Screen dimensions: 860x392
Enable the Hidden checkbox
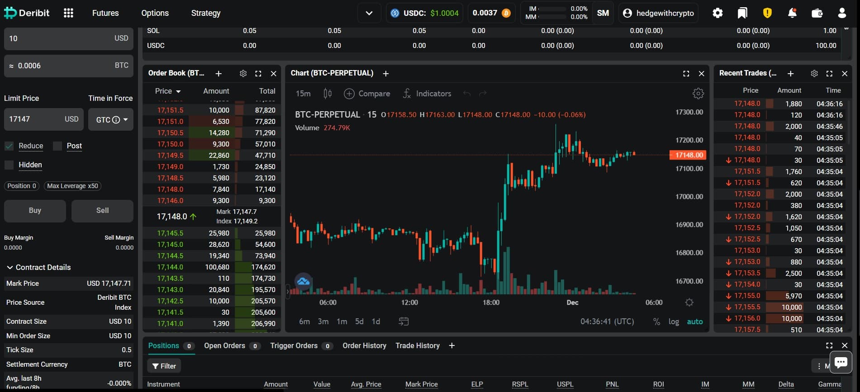(x=9, y=165)
